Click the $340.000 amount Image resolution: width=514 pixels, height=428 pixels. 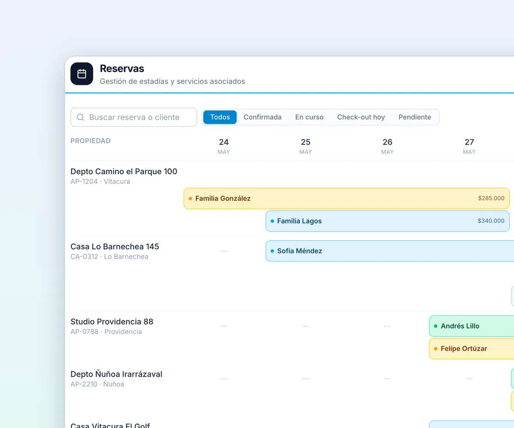491,221
